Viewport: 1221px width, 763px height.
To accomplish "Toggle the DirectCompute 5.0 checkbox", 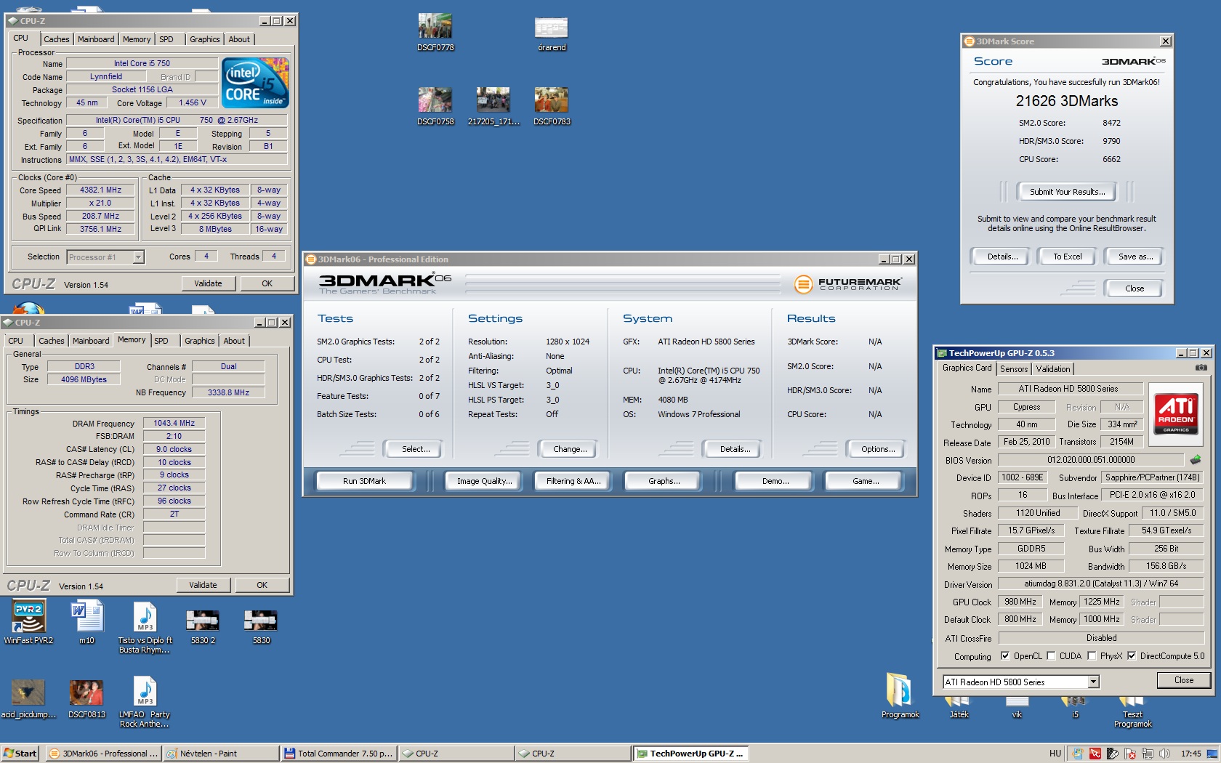I will click(x=1132, y=655).
